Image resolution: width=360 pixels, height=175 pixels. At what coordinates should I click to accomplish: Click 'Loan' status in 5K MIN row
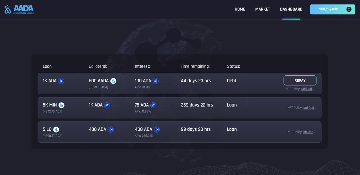coord(232,105)
